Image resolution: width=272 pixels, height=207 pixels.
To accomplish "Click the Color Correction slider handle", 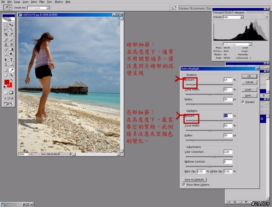I will click(x=214, y=157).
